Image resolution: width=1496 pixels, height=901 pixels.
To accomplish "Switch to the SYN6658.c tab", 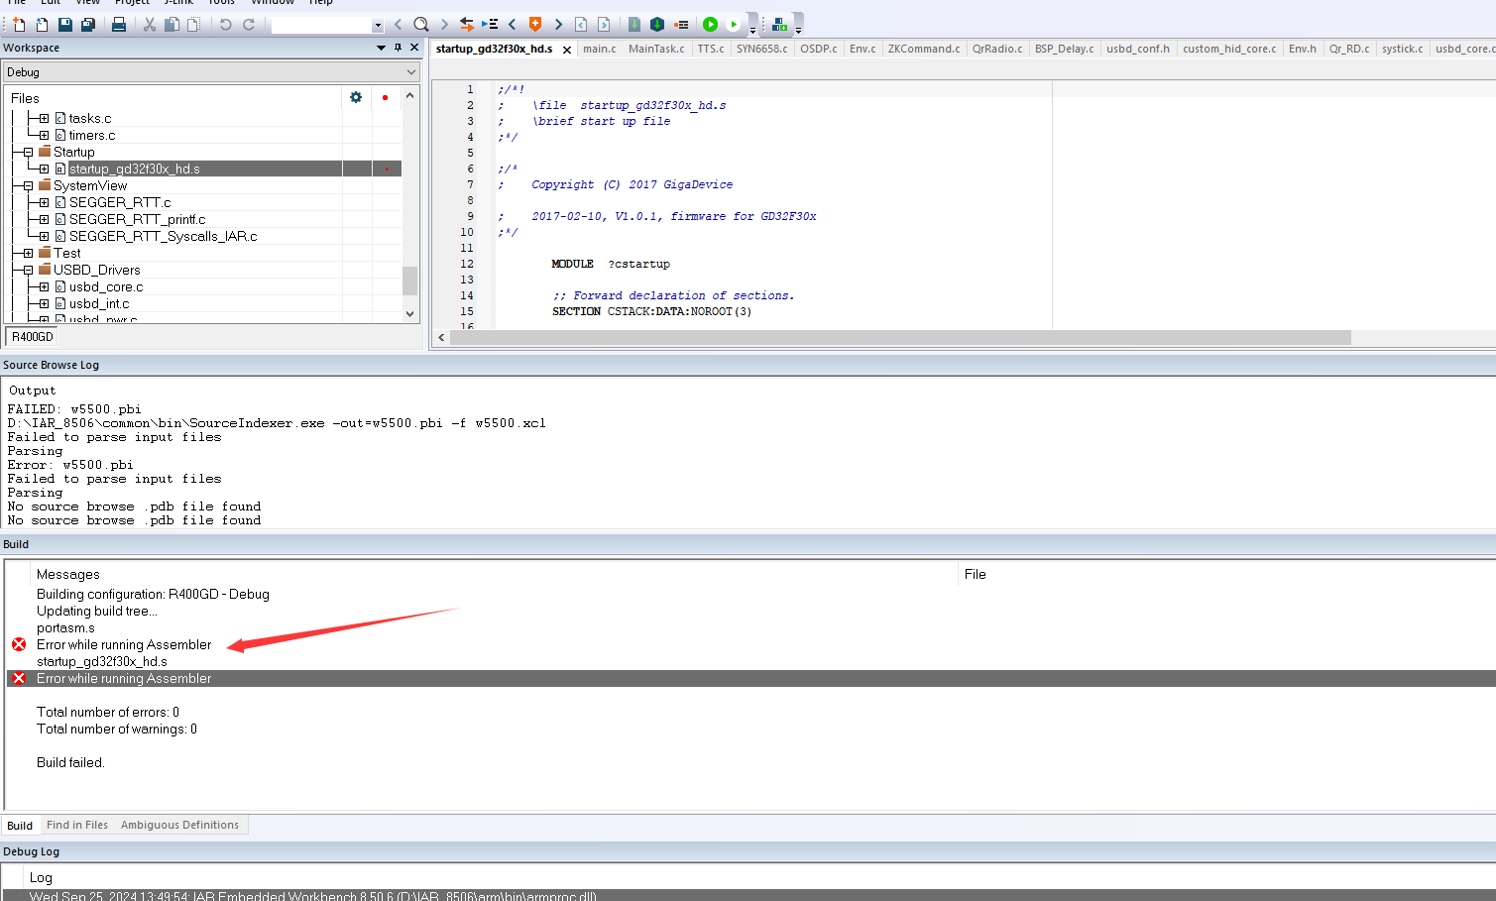I will coord(761,49).
